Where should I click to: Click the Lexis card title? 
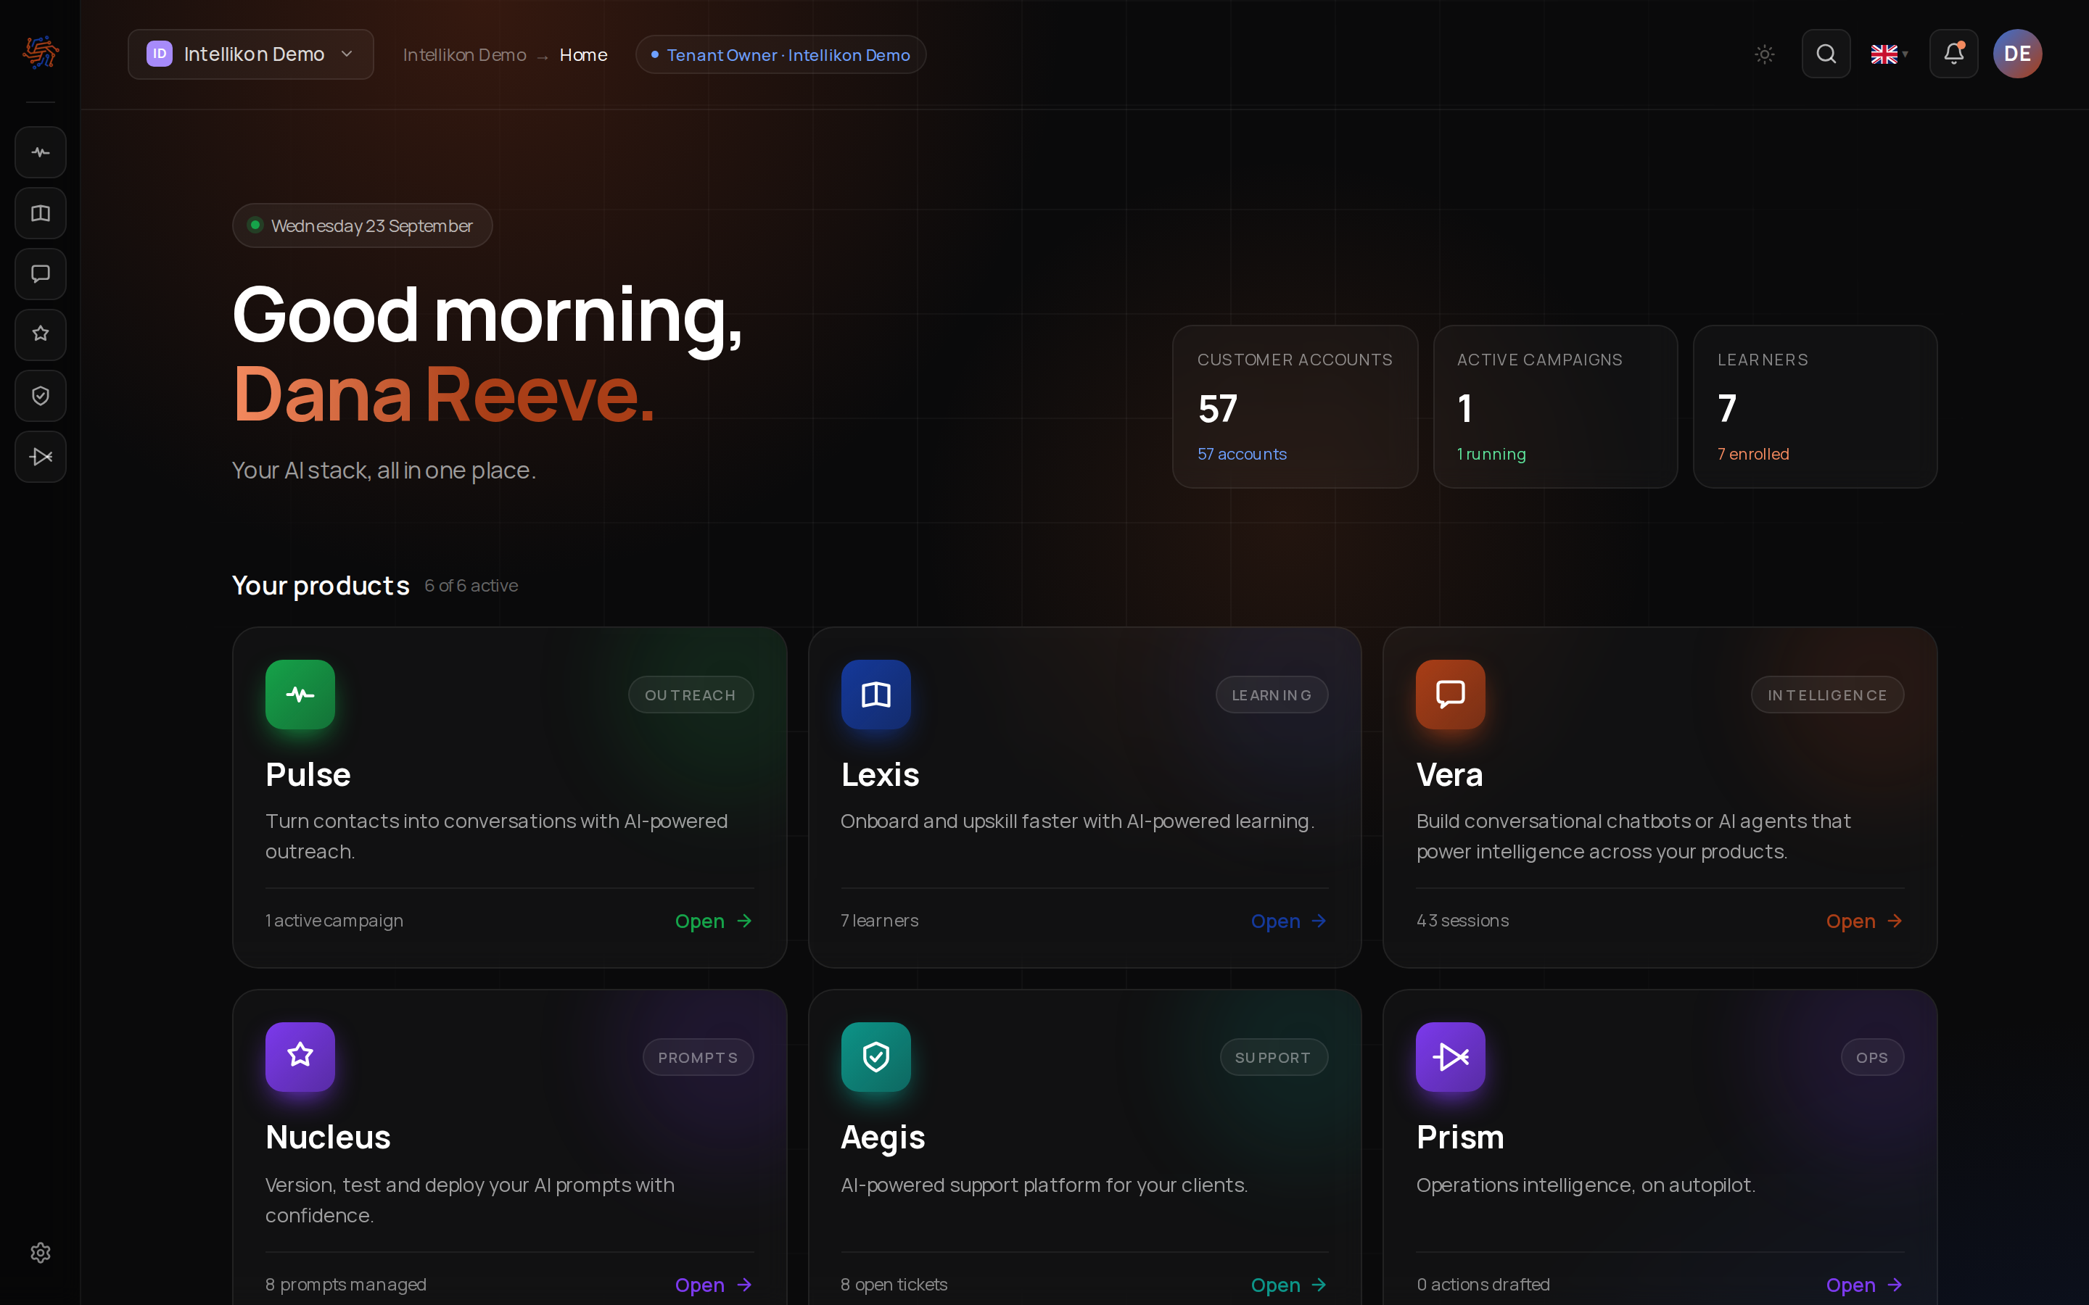coord(880,774)
